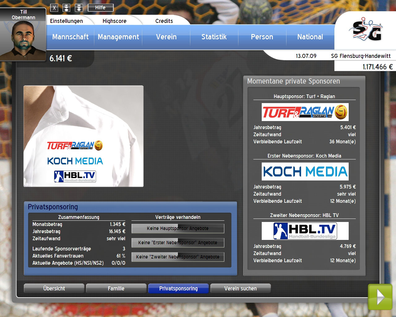The image size is (396, 317).
Task: Go to the Statistik menu
Action: click(x=214, y=37)
